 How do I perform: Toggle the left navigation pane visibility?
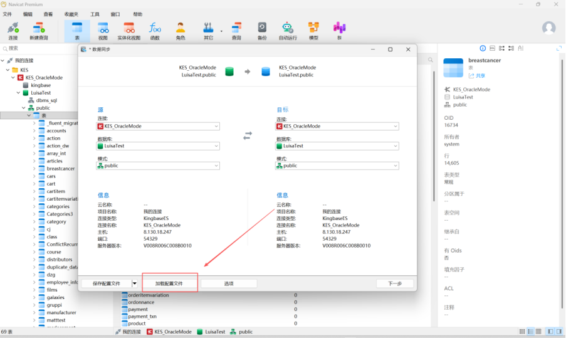click(550, 331)
